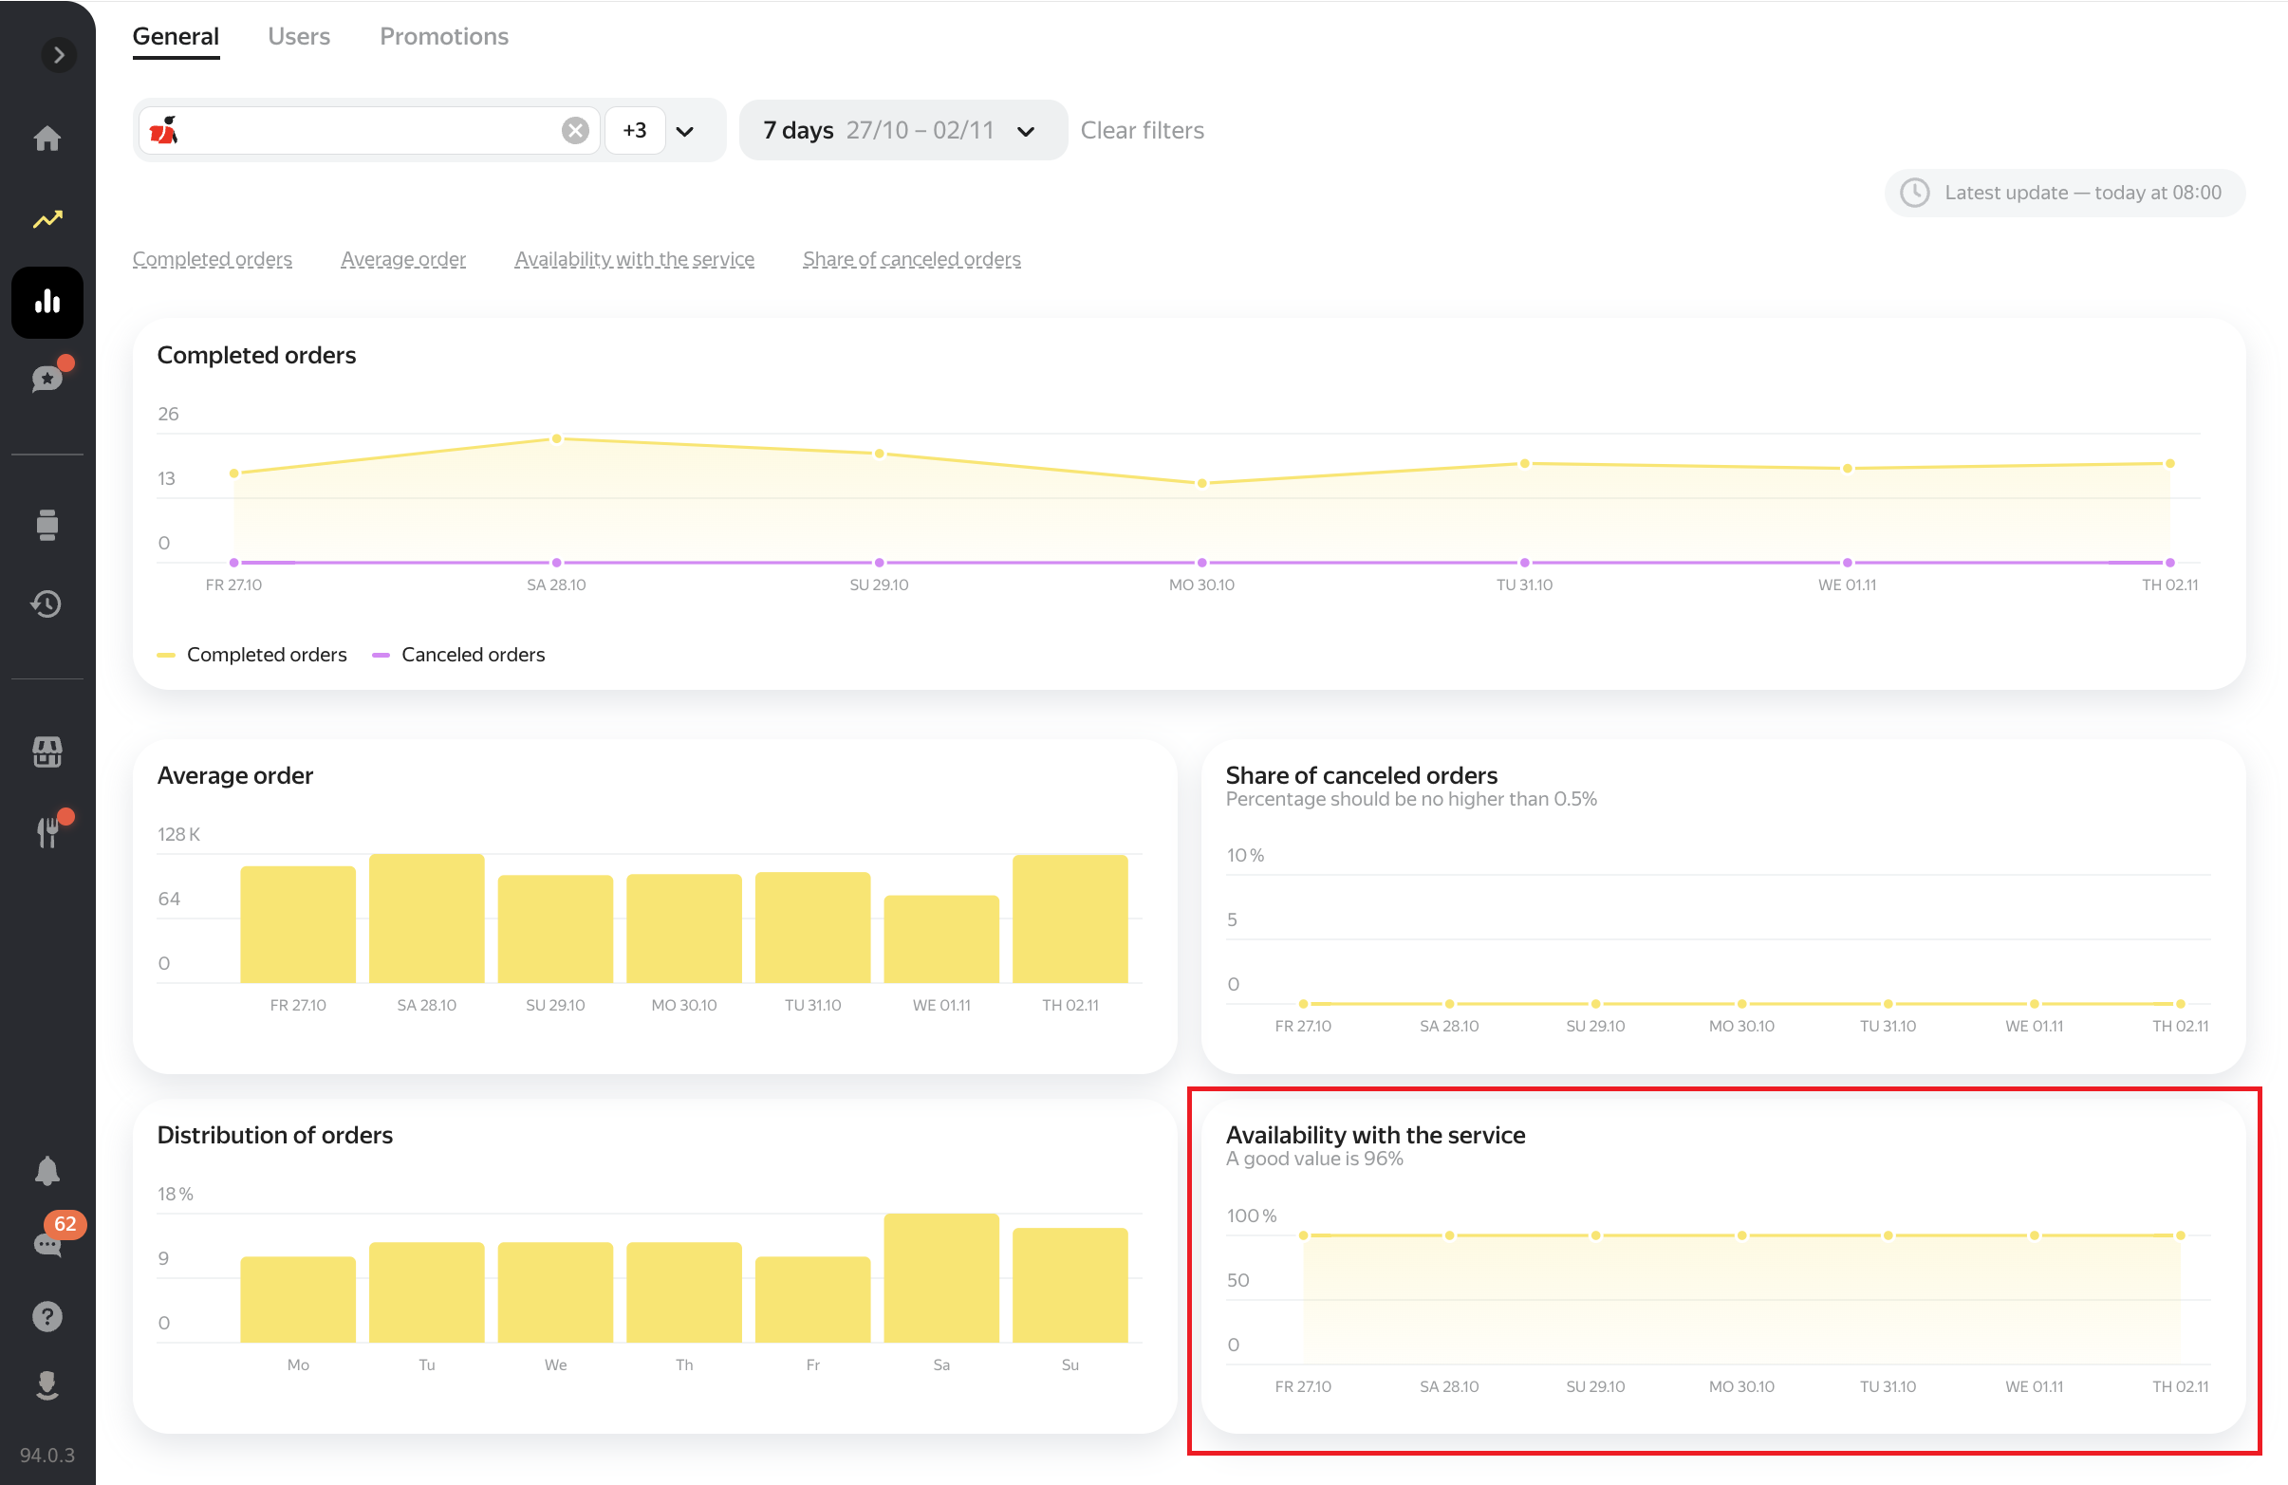2288x1485 pixels.
Task: Click the version number 94.0.3
Action: click(47, 1456)
